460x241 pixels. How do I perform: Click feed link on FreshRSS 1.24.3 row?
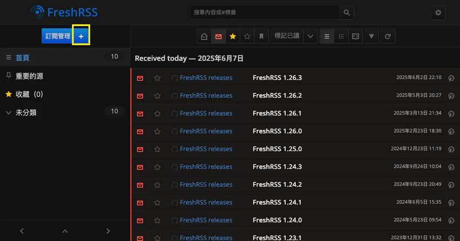point(206,167)
